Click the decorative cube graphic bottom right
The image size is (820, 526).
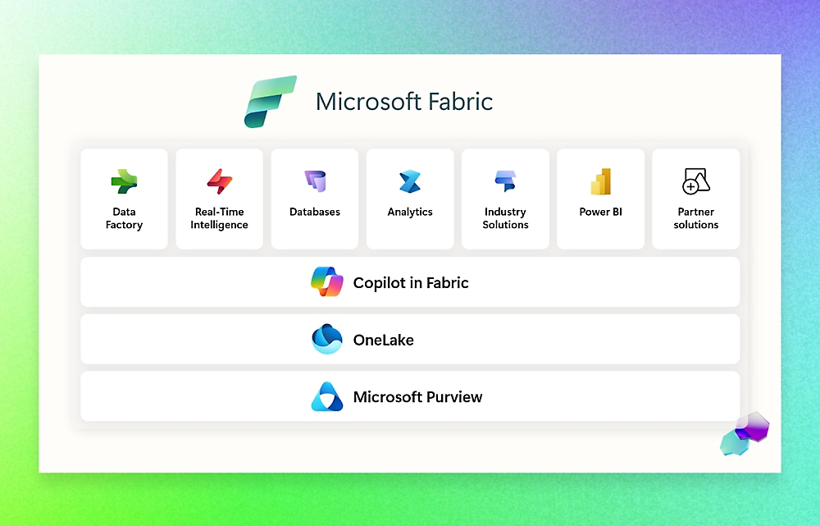[743, 437]
